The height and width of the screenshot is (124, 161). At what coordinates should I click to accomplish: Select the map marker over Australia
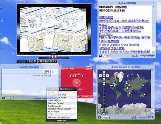point(145,95)
